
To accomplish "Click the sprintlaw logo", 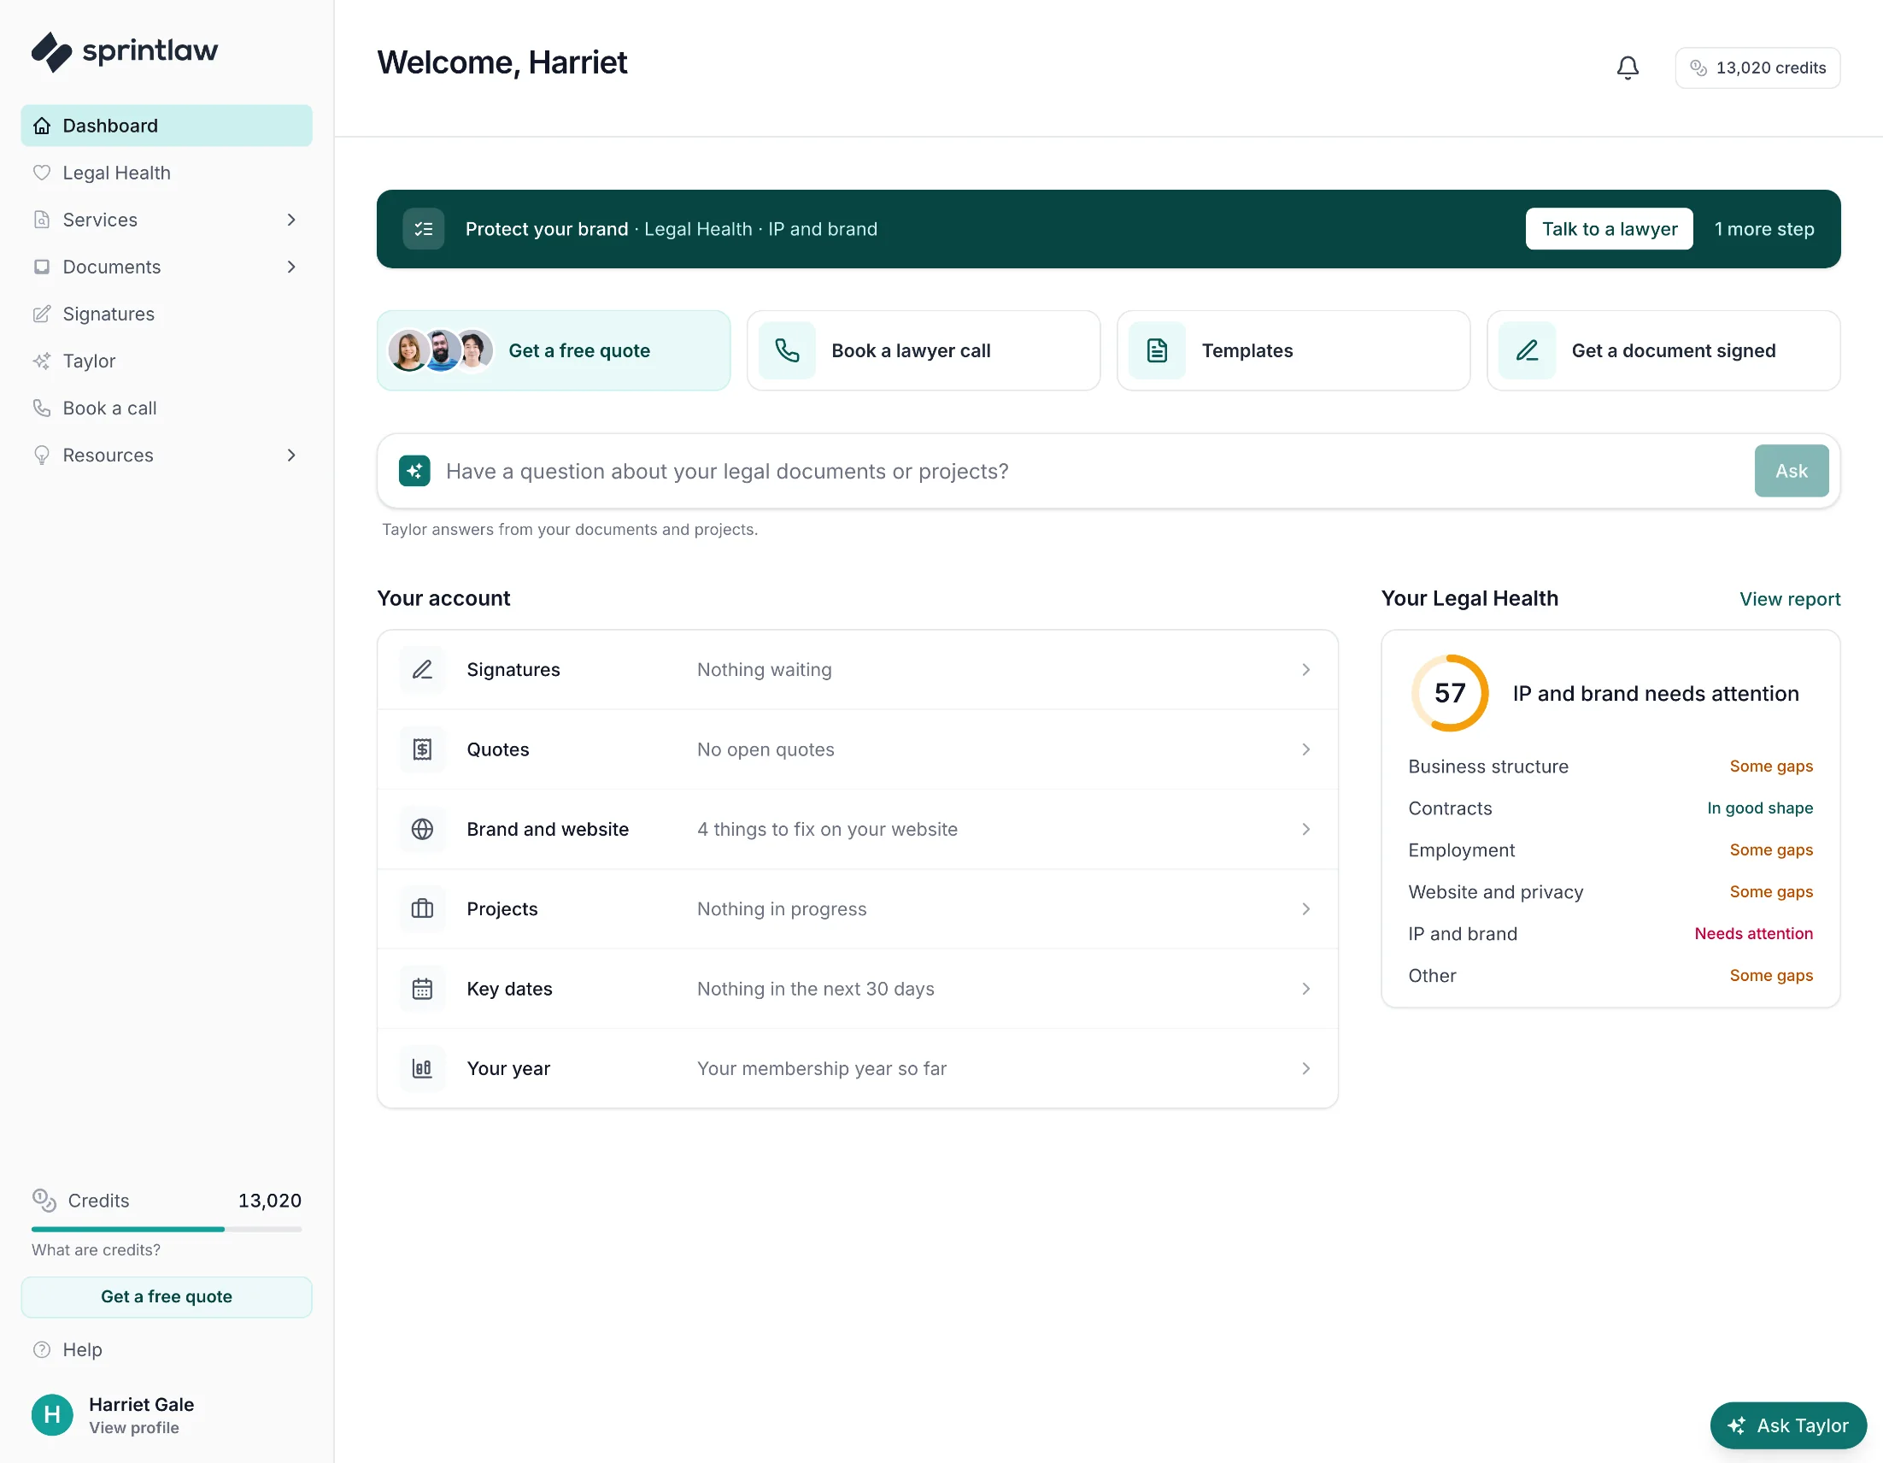I will coord(124,52).
